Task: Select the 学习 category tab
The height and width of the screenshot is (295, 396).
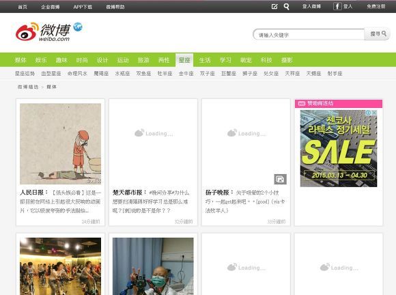Action: click(225, 60)
